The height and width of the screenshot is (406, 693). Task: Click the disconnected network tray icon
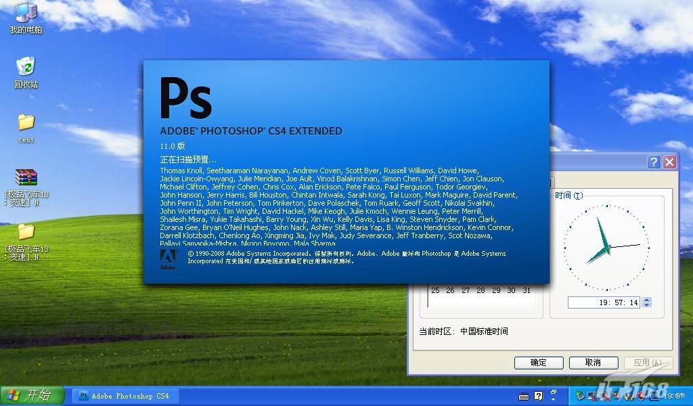592,396
